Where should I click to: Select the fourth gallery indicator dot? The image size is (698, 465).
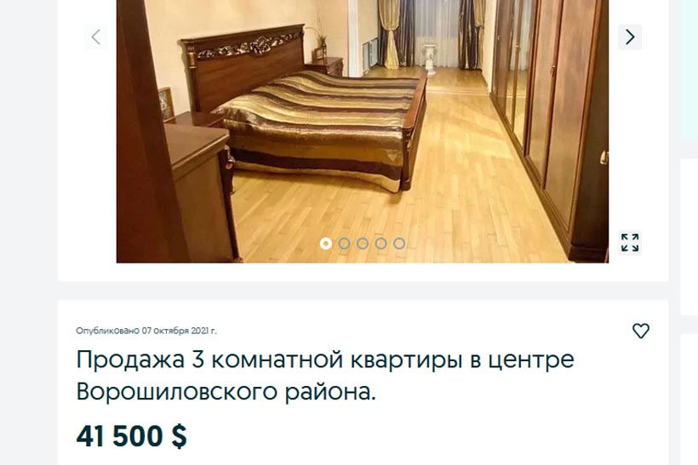coord(381,243)
